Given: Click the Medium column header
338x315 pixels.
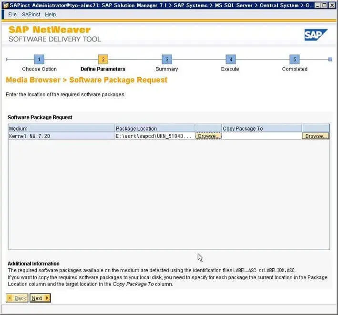Looking at the screenshot, I should click(61, 128).
